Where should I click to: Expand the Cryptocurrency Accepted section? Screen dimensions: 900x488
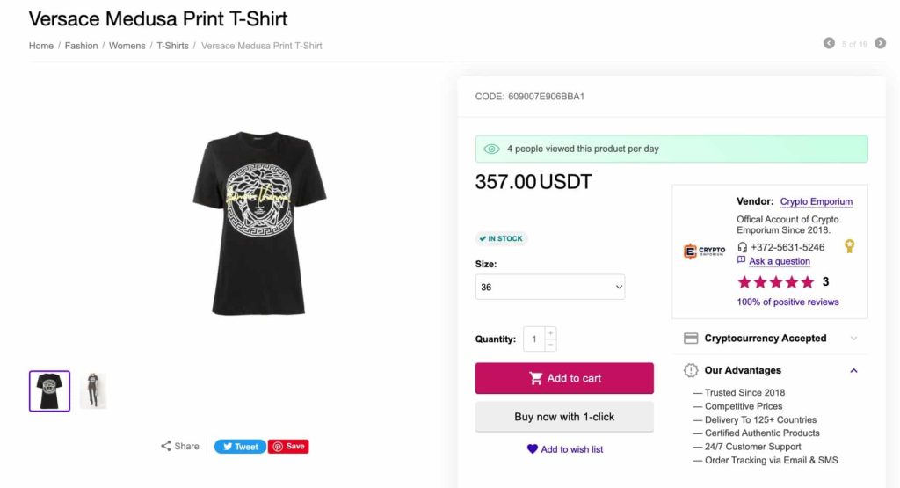pyautogui.click(x=770, y=339)
